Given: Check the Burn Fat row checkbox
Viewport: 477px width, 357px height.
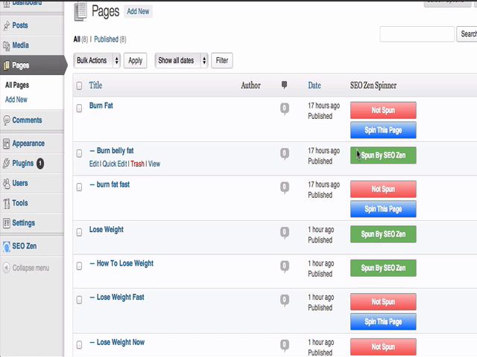Looking at the screenshot, I should click(80, 109).
